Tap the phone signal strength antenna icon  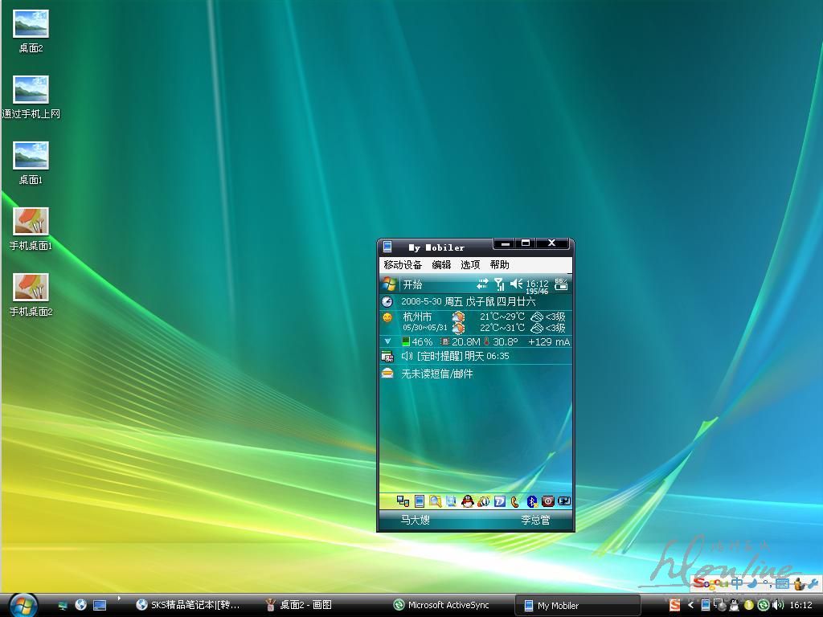coord(499,284)
